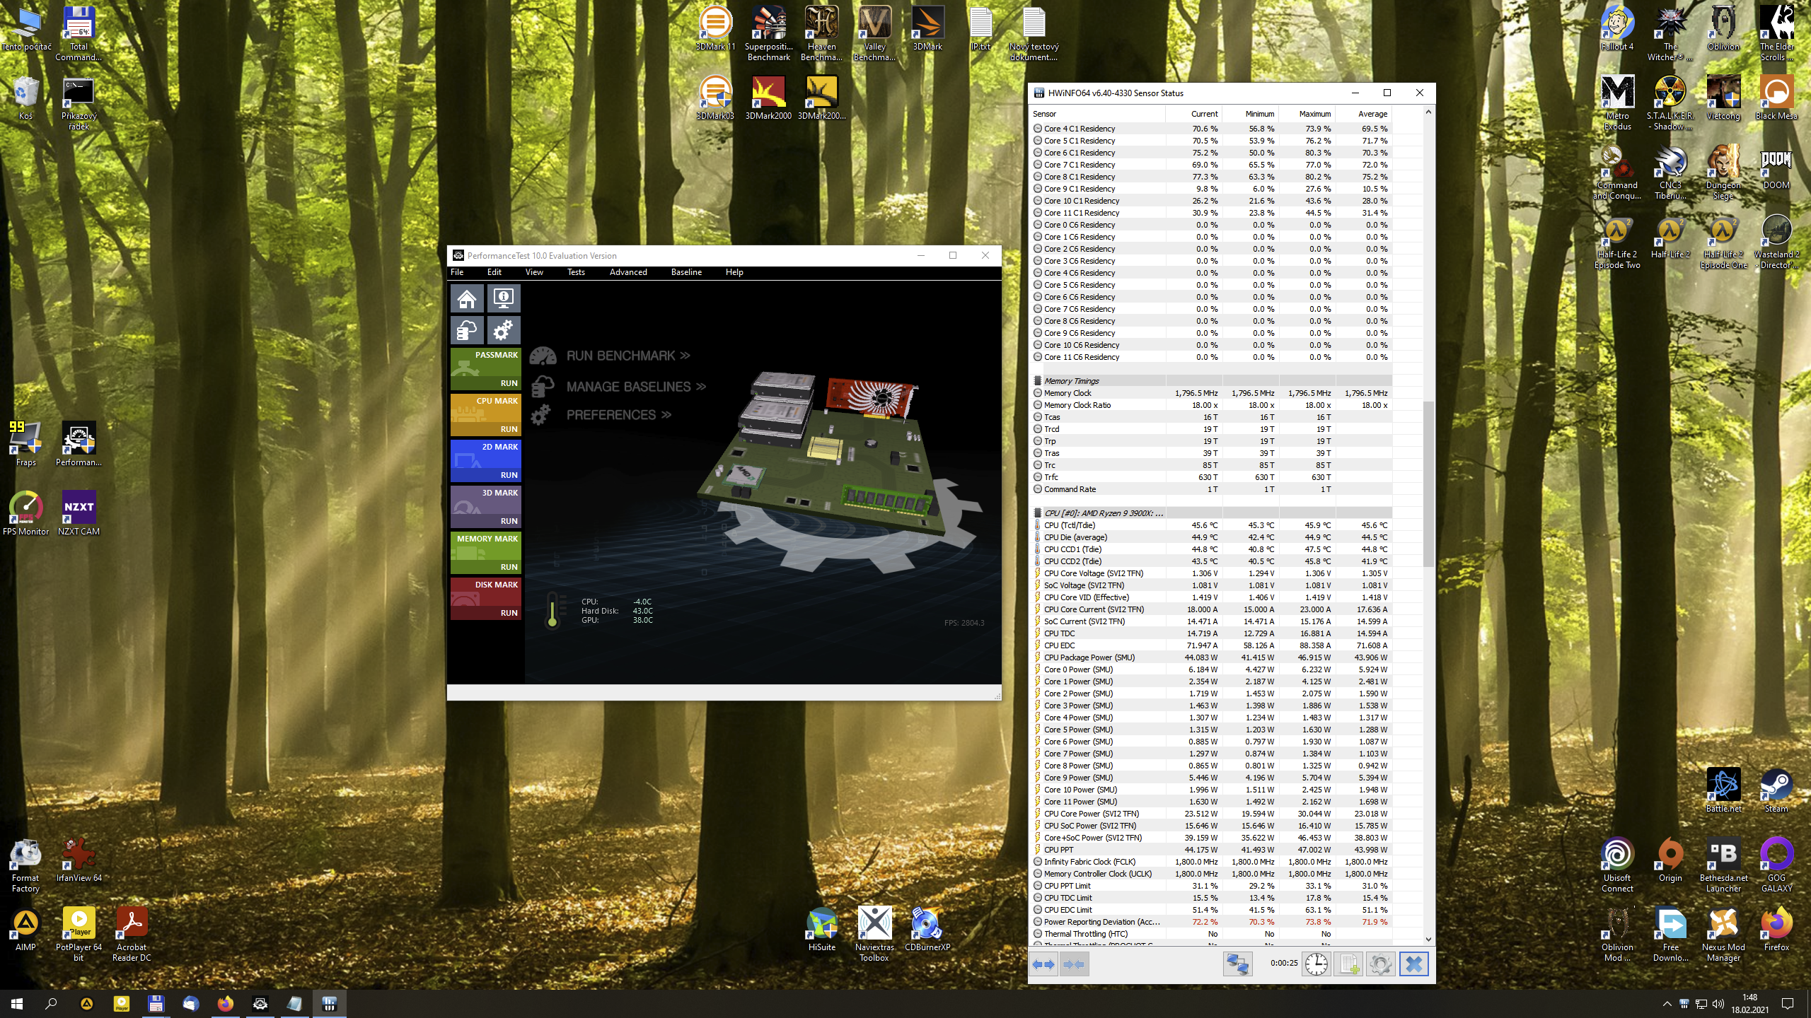Click HWiNFO expand columns blue arrows button
This screenshot has width=1811, height=1018.
point(1043,964)
